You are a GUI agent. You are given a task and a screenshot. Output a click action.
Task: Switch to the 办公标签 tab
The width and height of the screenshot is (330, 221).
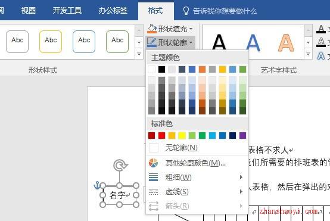tap(113, 10)
